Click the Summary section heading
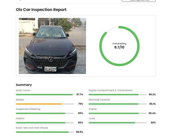Image resolution: width=173 pixels, height=139 pixels. point(24,85)
